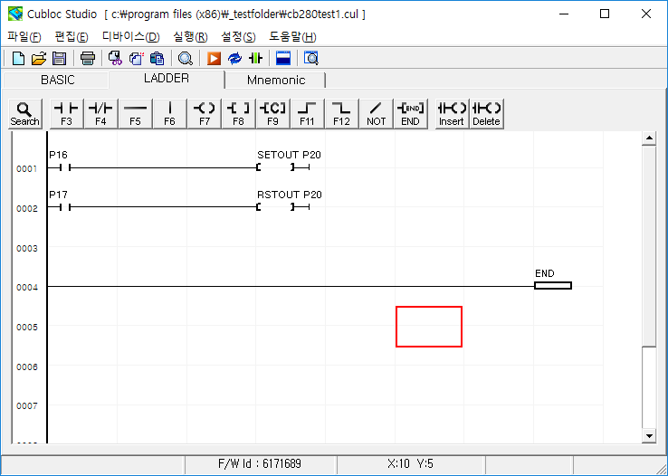Insert a normally open contact (F3)
The height and width of the screenshot is (476, 668).
pos(66,112)
